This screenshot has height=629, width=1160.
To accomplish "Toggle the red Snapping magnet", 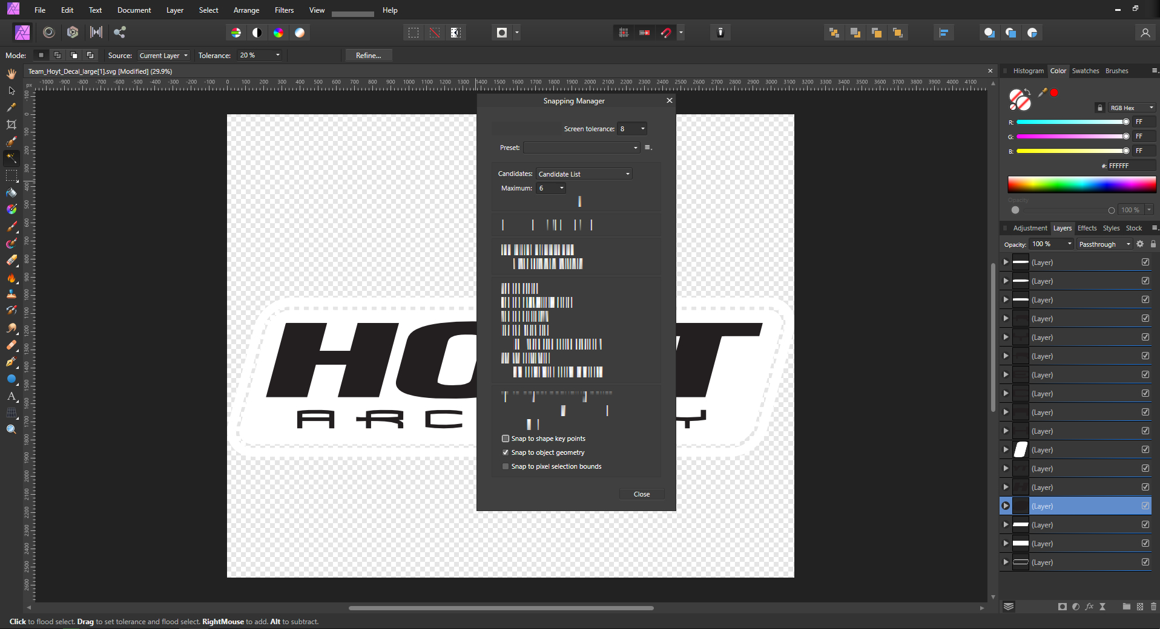I will (x=666, y=33).
